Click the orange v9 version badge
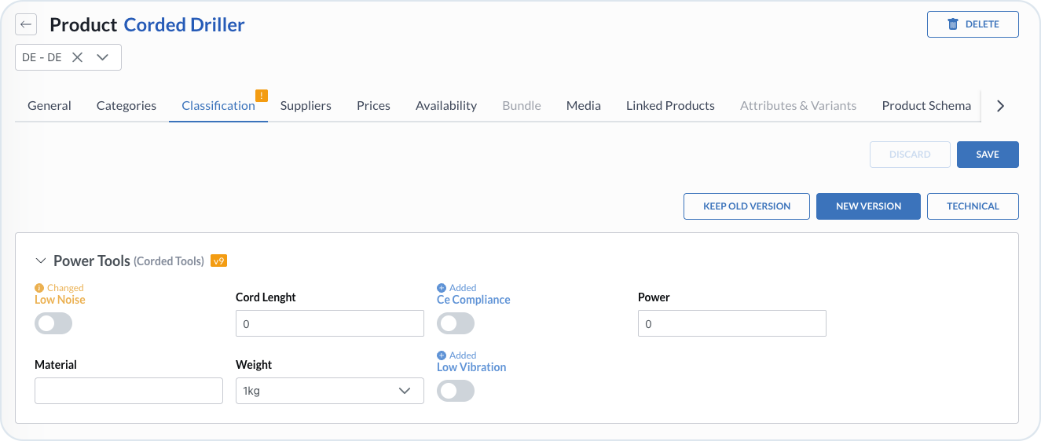The height and width of the screenshot is (441, 1041). [218, 261]
